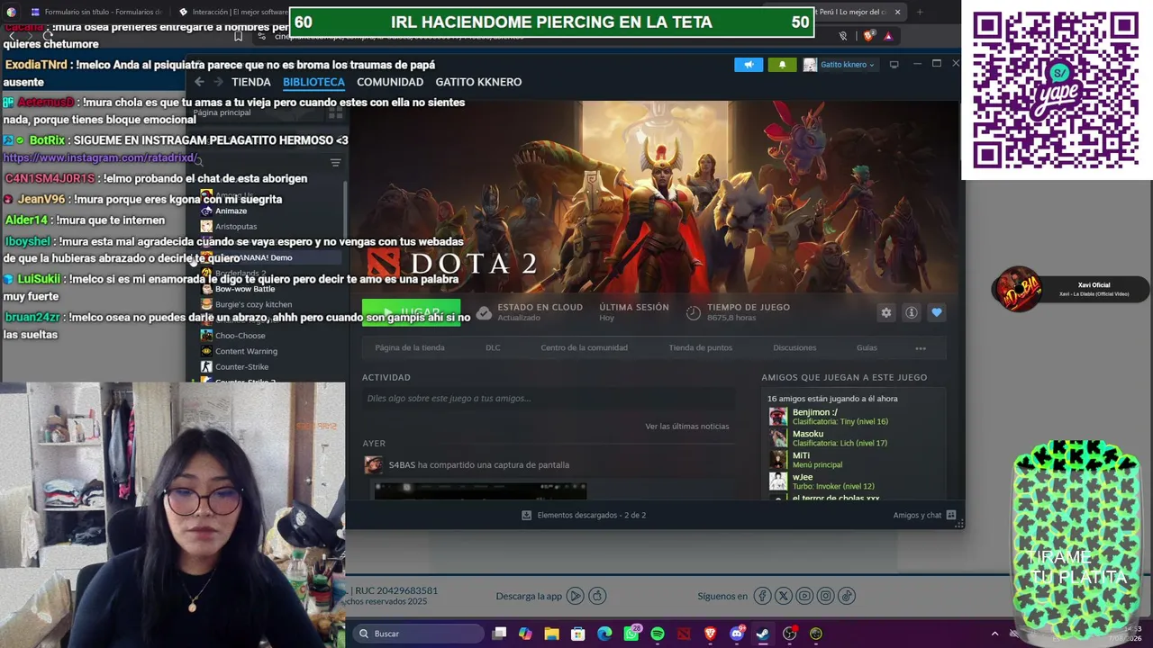Switch library to grid collections view
Viewport: 1153px width, 648px height.
[335, 114]
